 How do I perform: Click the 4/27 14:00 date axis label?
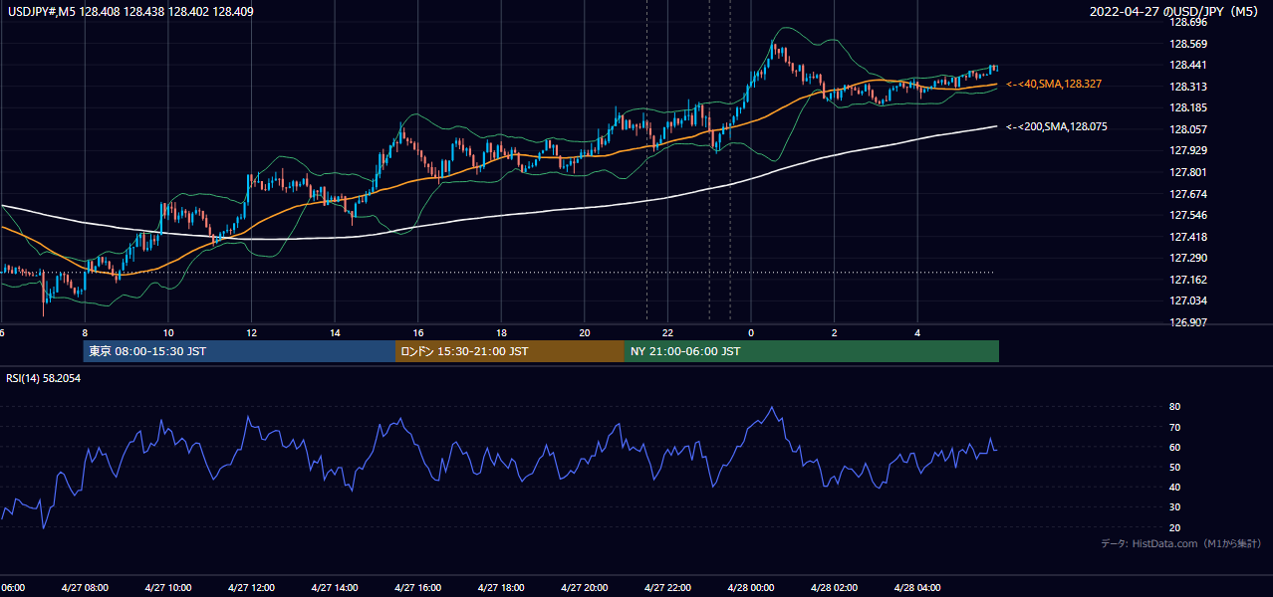click(x=335, y=588)
